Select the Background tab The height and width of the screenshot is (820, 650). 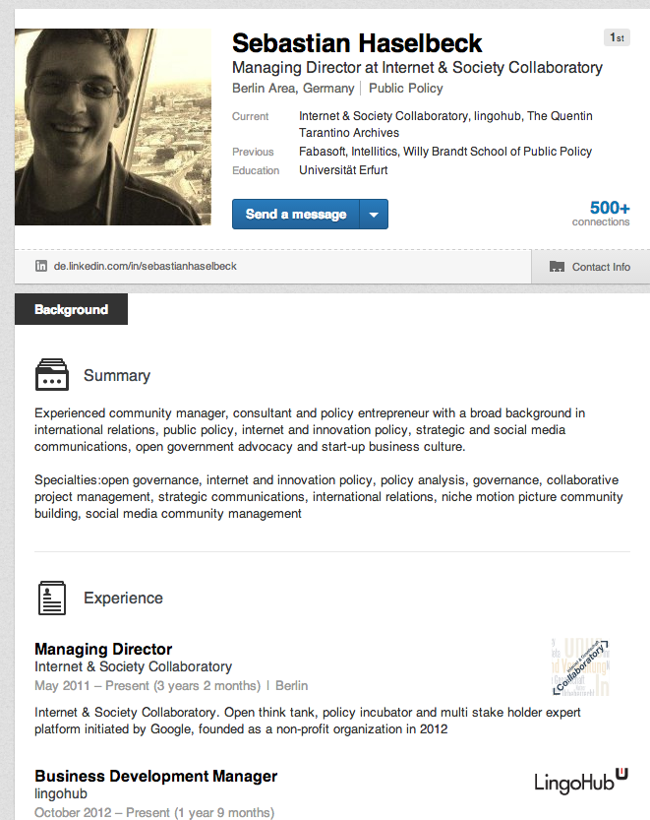pyautogui.click(x=71, y=309)
